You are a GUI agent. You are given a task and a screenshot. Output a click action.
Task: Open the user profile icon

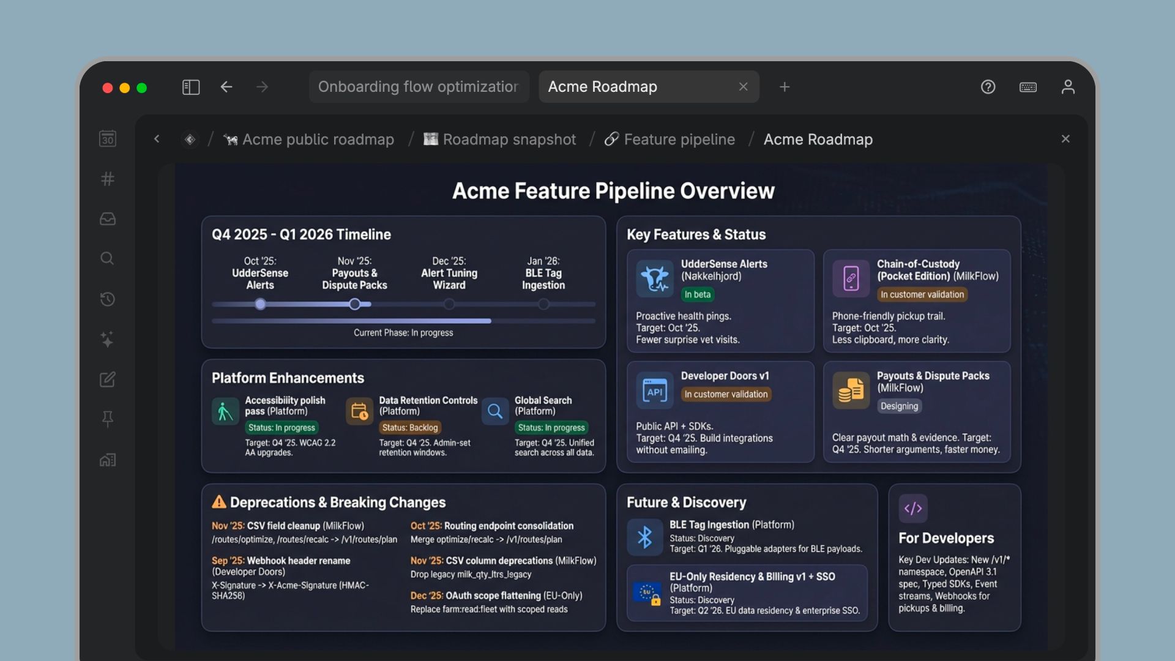(x=1068, y=87)
